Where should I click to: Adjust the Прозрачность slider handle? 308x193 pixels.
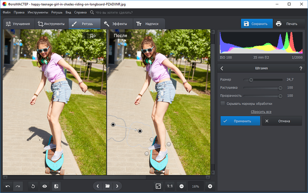(280, 96)
